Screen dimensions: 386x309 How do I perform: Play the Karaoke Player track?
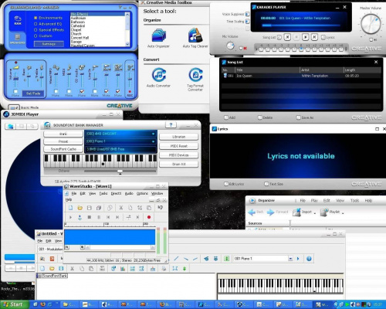tap(305, 37)
